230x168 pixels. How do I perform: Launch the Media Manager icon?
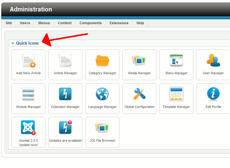(139, 61)
